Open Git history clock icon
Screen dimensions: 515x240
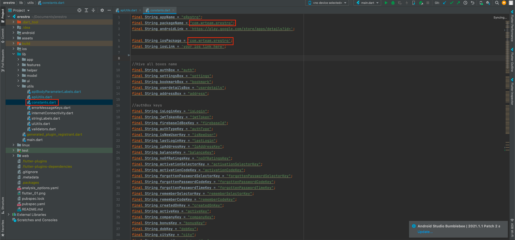(x=465, y=3)
